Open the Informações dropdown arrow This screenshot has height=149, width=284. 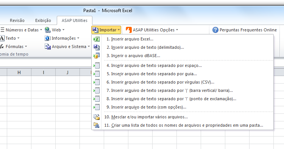[78, 38]
